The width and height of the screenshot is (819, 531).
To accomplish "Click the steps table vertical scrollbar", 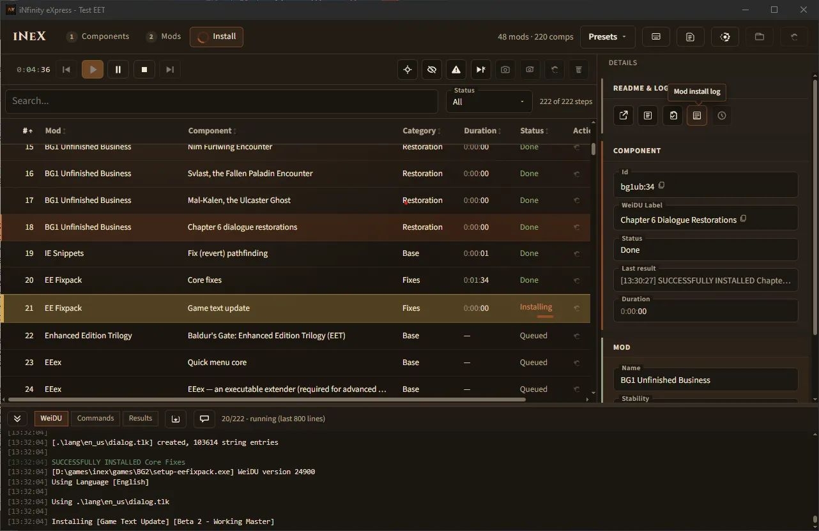I will 593,149.
